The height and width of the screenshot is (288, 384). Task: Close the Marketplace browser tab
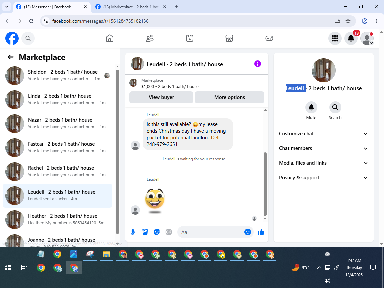point(165,7)
